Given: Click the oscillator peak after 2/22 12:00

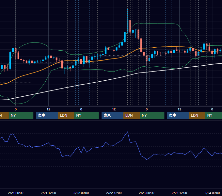Looking at the screenshot, I should [x=128, y=132].
